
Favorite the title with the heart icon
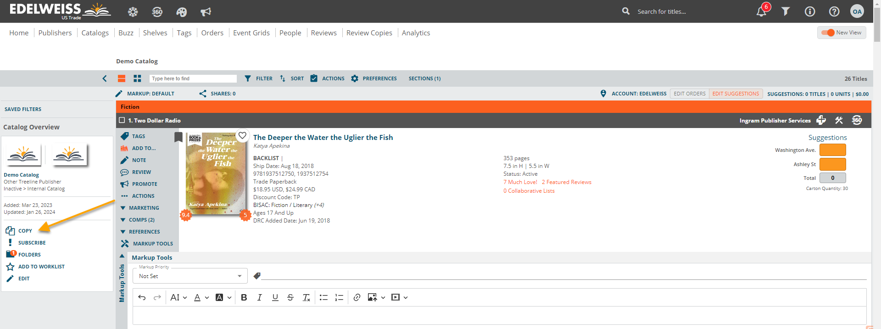(x=242, y=135)
